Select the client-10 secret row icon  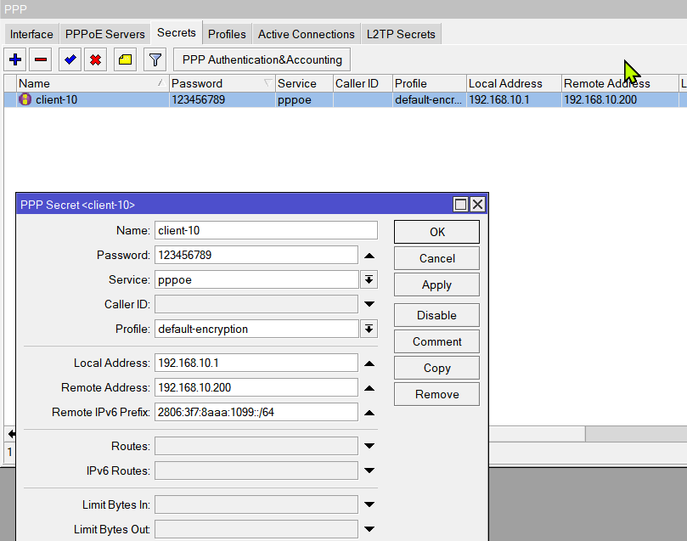click(x=25, y=99)
